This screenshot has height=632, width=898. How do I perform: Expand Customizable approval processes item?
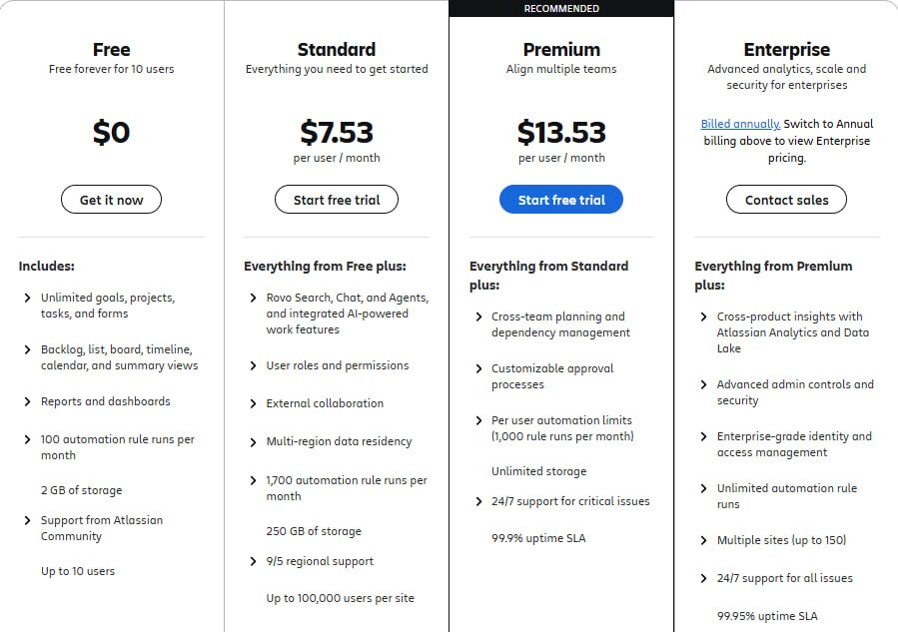click(x=479, y=368)
